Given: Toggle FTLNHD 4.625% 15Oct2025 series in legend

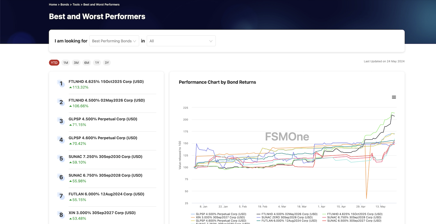Looking at the screenshot, I should click(352, 214).
